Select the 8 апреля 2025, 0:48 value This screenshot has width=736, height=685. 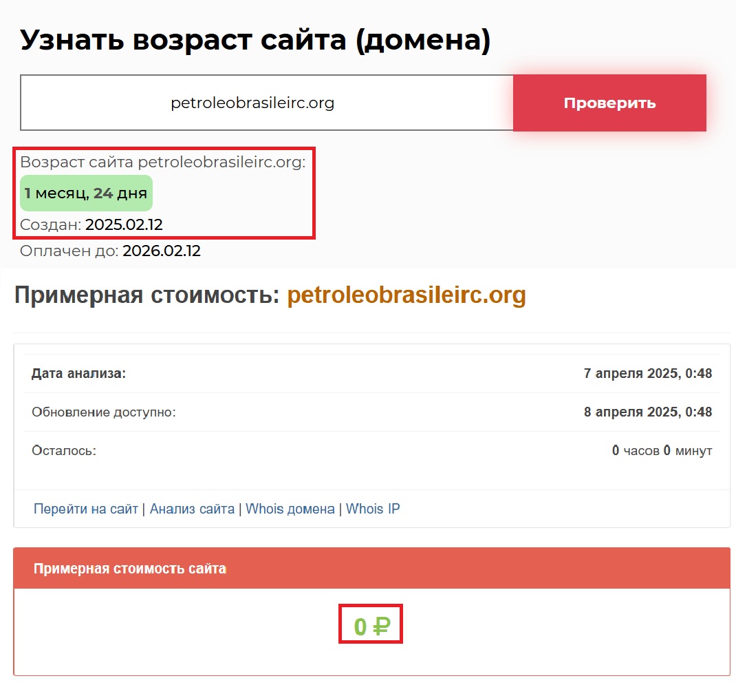click(x=647, y=412)
